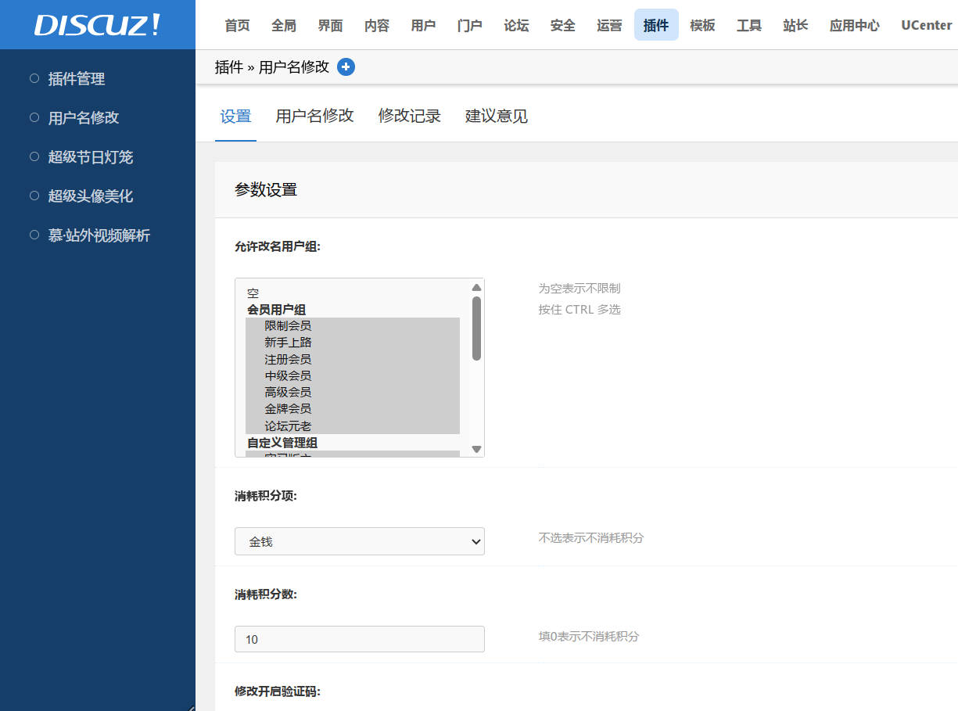Select 空 in the user group list
958x711 pixels.
coord(353,293)
